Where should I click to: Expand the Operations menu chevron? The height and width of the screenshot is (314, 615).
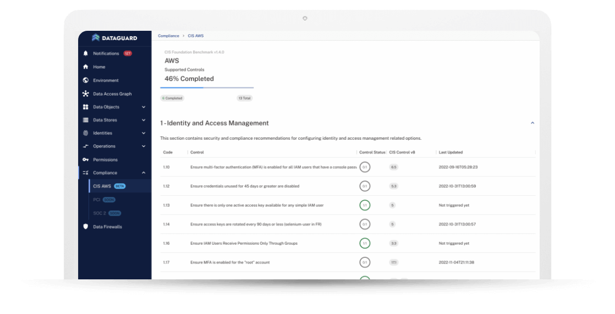pos(144,146)
